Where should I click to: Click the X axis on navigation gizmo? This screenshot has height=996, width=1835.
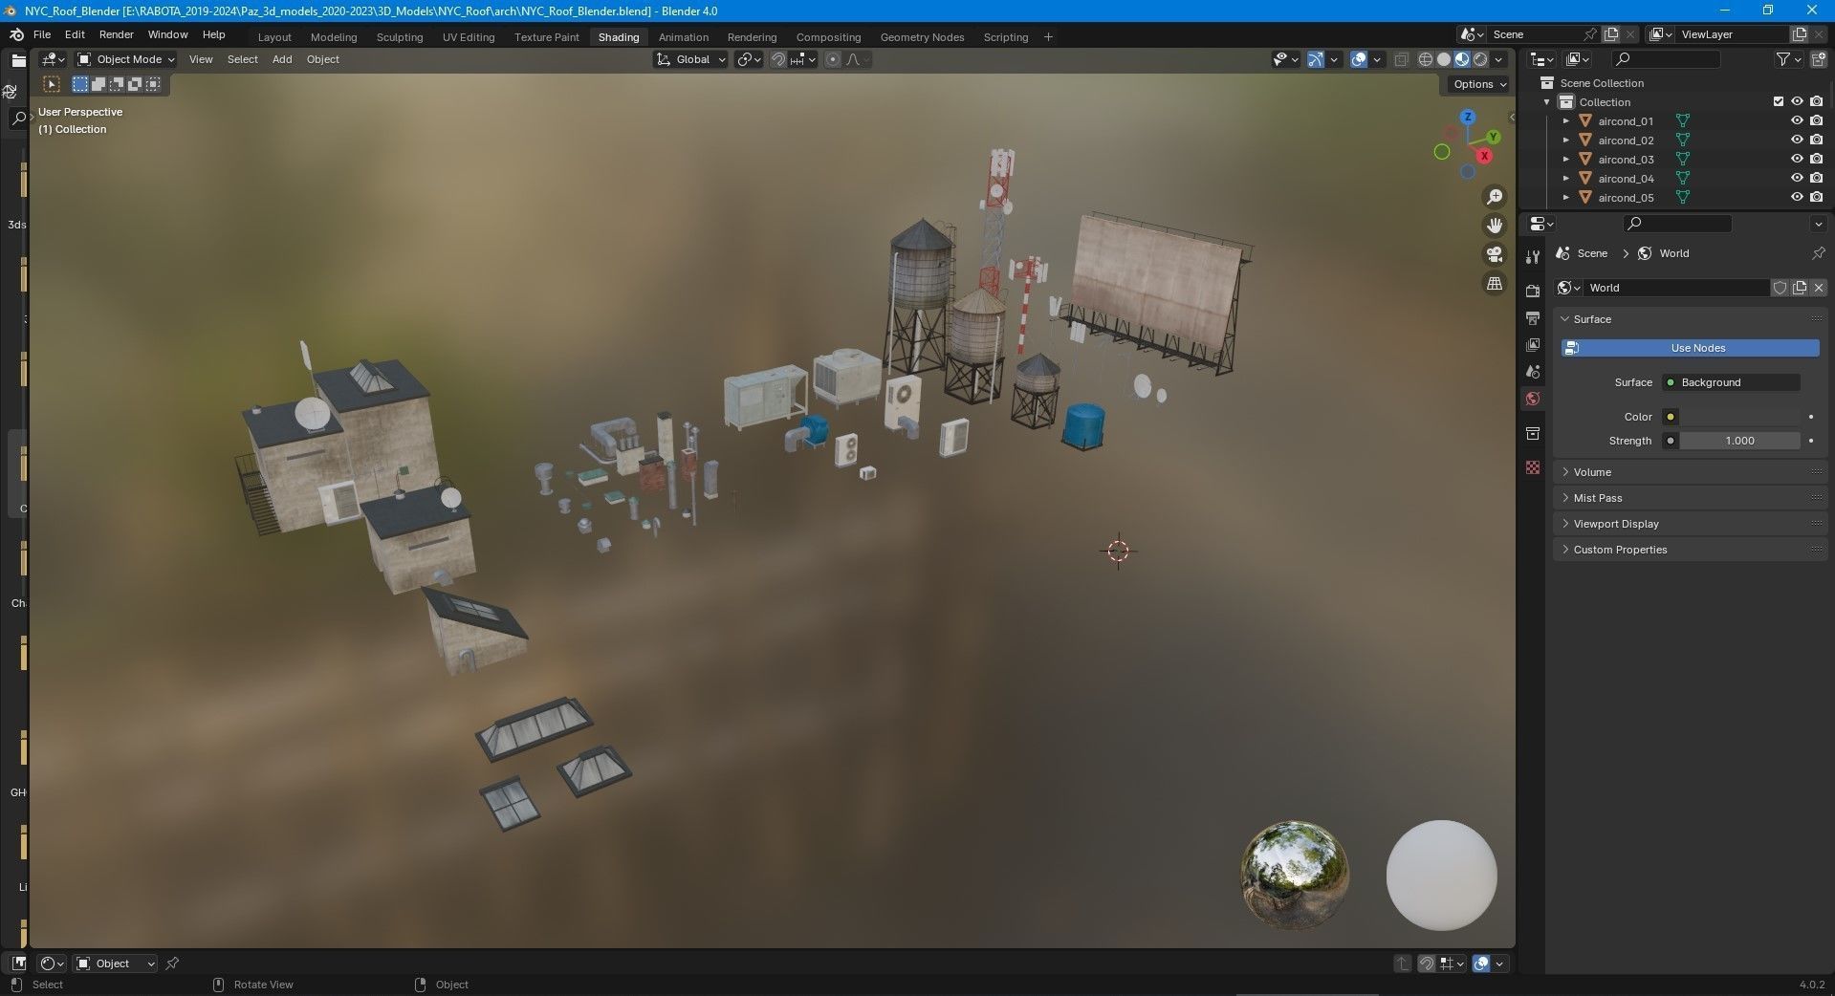(x=1484, y=155)
